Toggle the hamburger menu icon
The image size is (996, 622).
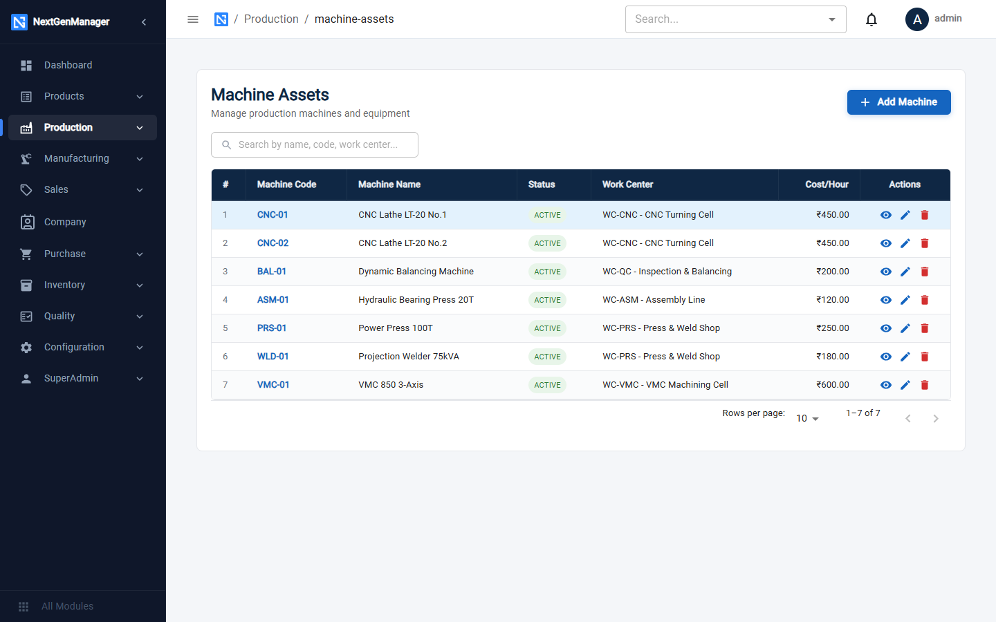pyautogui.click(x=193, y=19)
